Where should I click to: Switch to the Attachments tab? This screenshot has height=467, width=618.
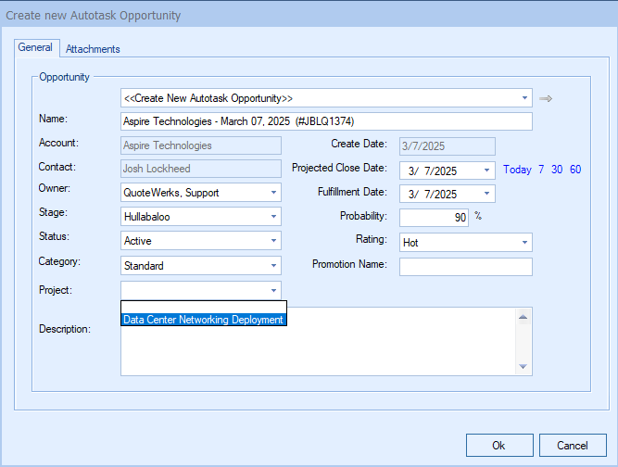[93, 49]
